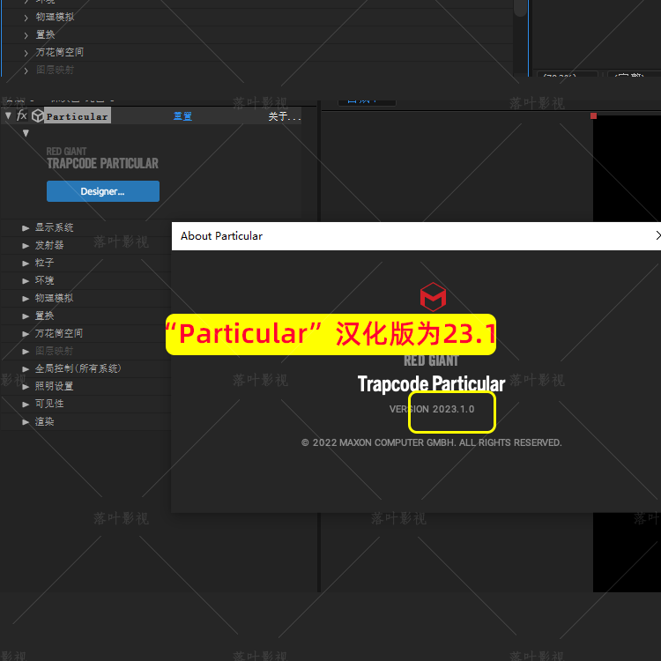This screenshot has height=661, width=661.
Task: Expand the 照明设置 group
Action: pyautogui.click(x=26, y=387)
